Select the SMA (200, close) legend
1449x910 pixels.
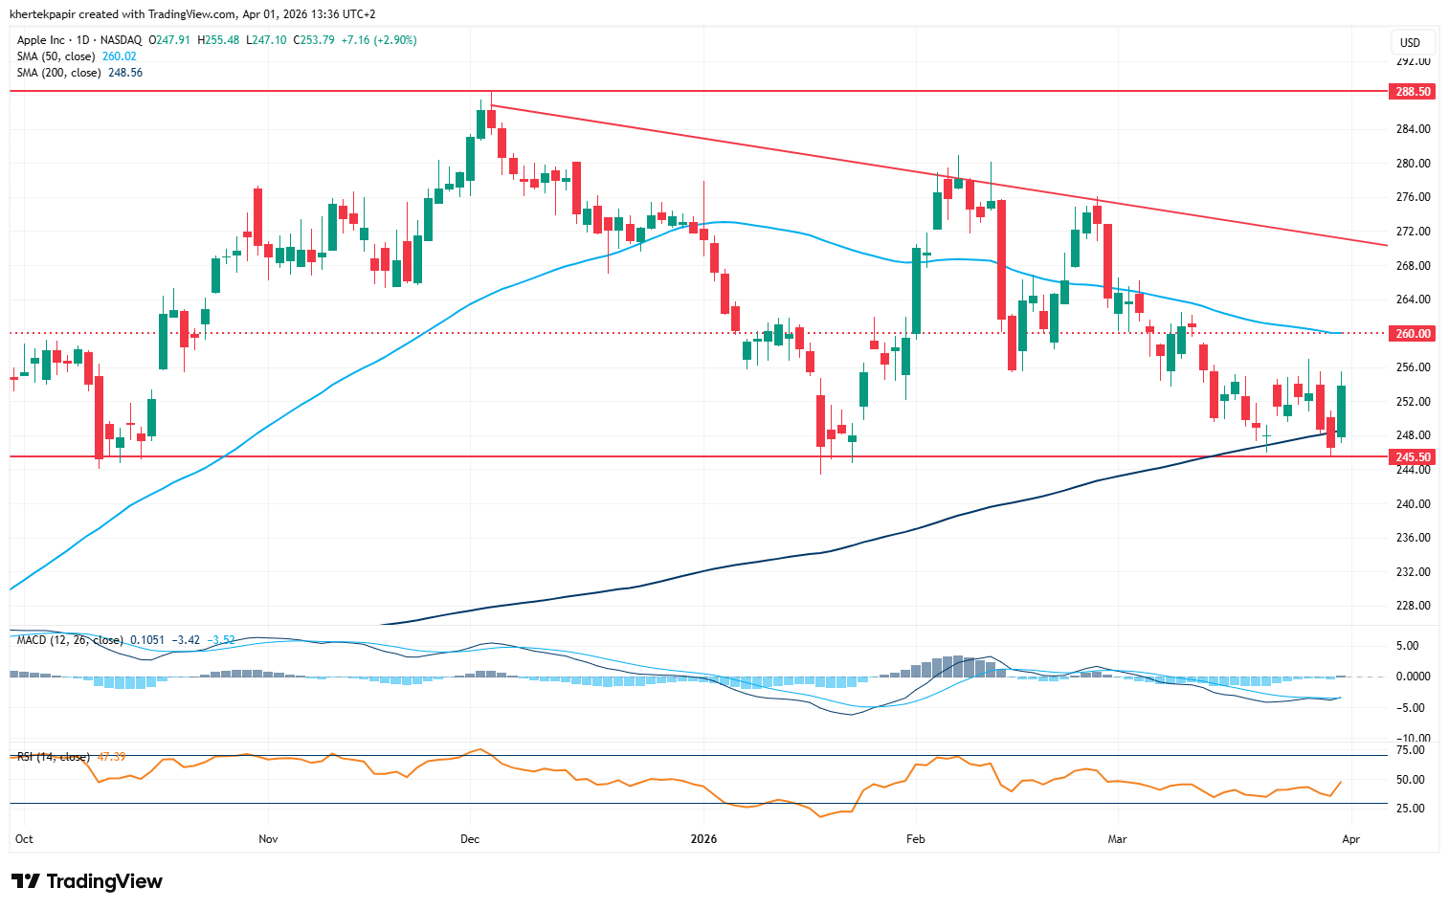[x=59, y=73]
